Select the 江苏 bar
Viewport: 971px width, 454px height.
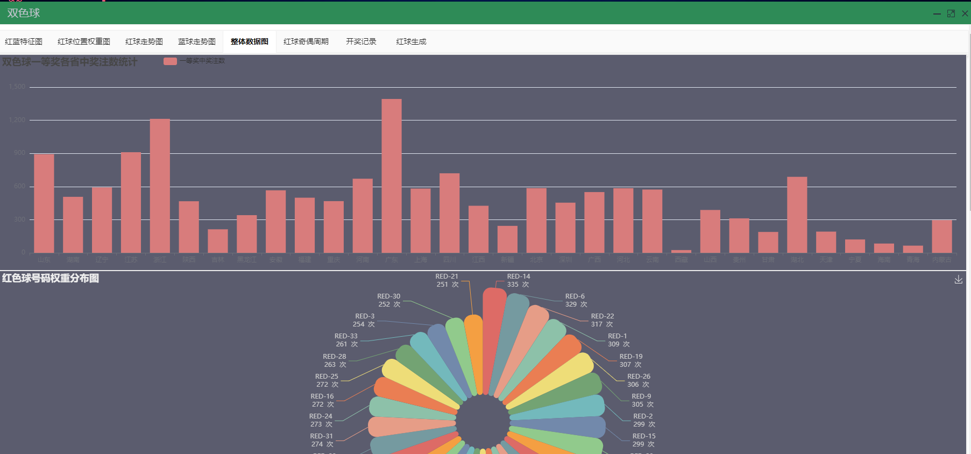[131, 202]
